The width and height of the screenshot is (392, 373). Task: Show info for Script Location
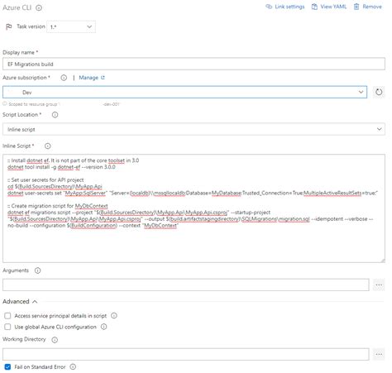click(x=55, y=115)
